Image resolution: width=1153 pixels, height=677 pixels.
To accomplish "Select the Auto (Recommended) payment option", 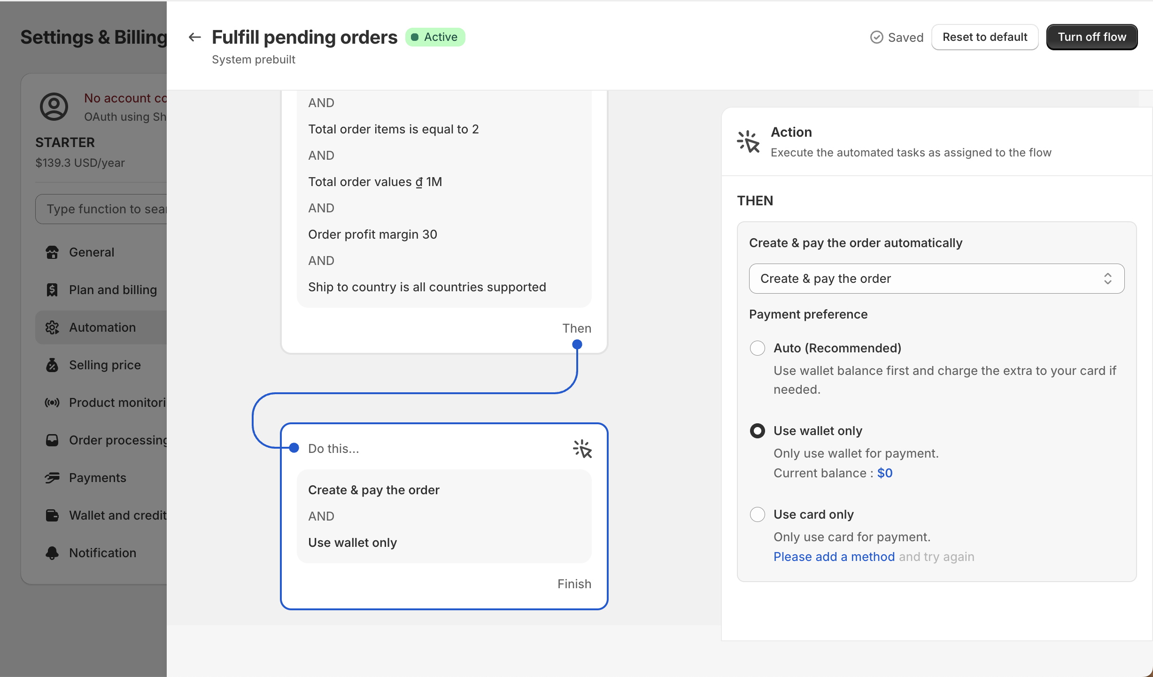I will 758,348.
